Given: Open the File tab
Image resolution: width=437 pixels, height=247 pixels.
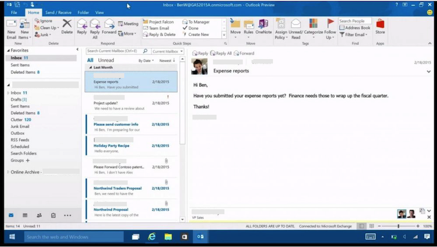Looking at the screenshot, I should [x=14, y=13].
